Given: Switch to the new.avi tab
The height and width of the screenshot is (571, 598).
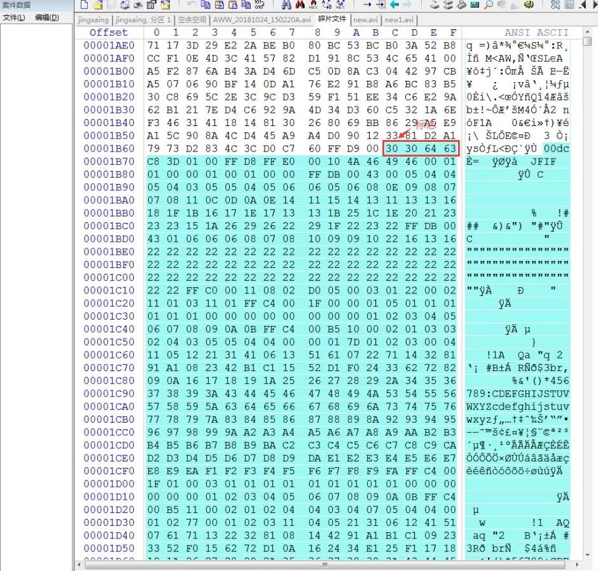Looking at the screenshot, I should click(366, 20).
